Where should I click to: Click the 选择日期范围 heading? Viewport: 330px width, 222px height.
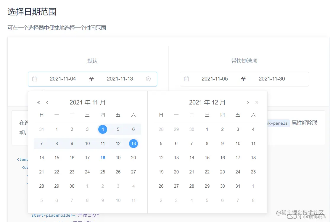tap(32, 12)
